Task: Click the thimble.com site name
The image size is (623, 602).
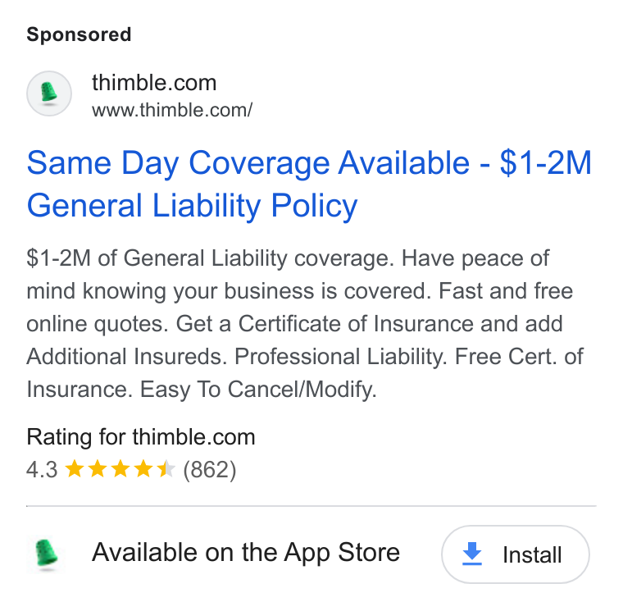Action: 154,83
